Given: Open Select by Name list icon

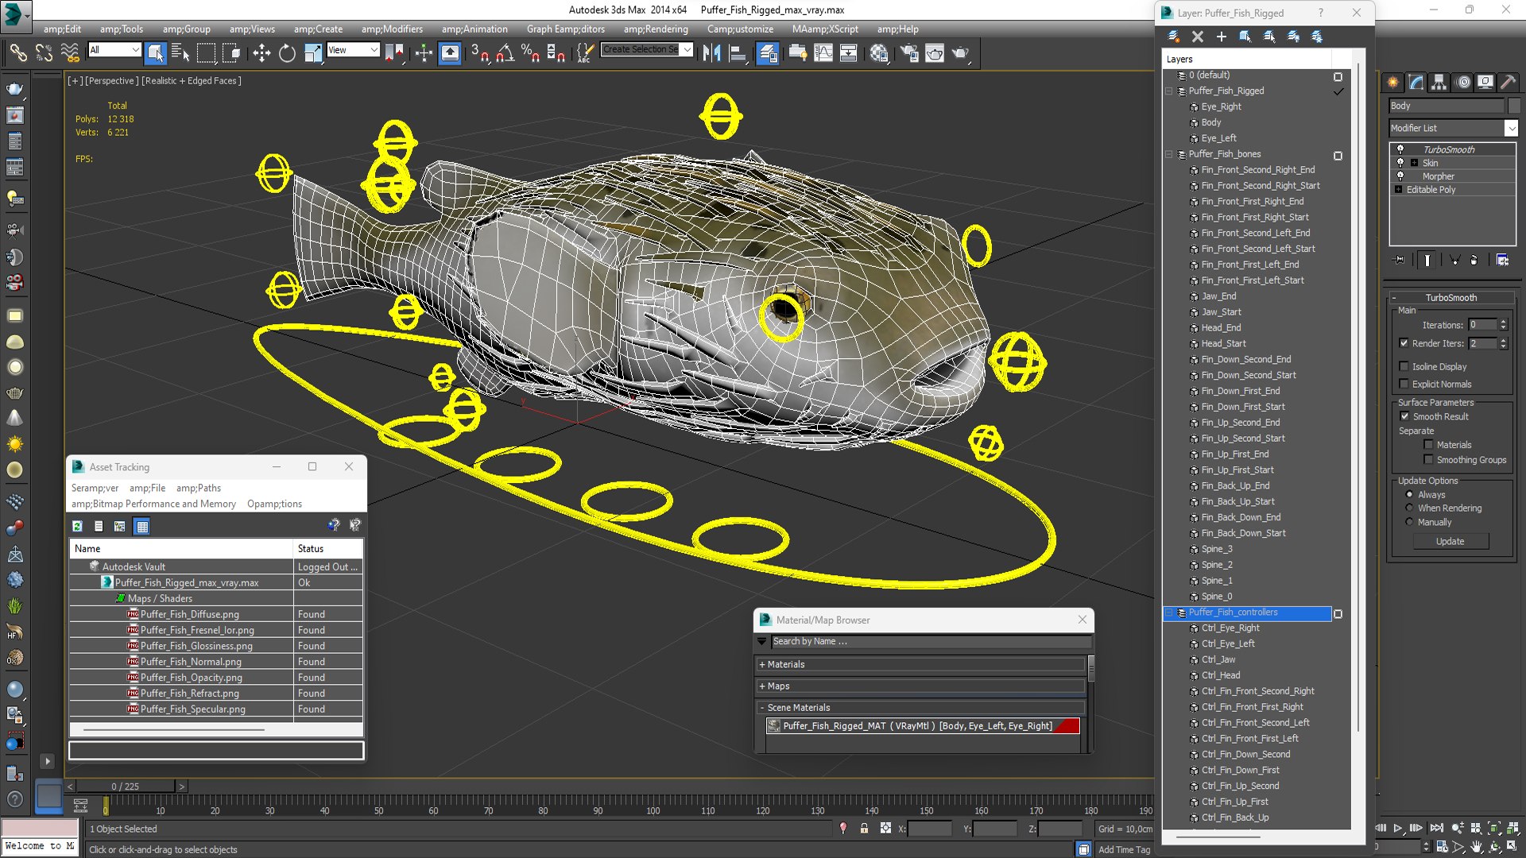Looking at the screenshot, I should [x=180, y=53].
